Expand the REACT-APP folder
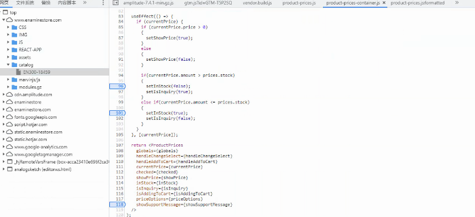The width and height of the screenshot is (475, 217). [x=8, y=50]
